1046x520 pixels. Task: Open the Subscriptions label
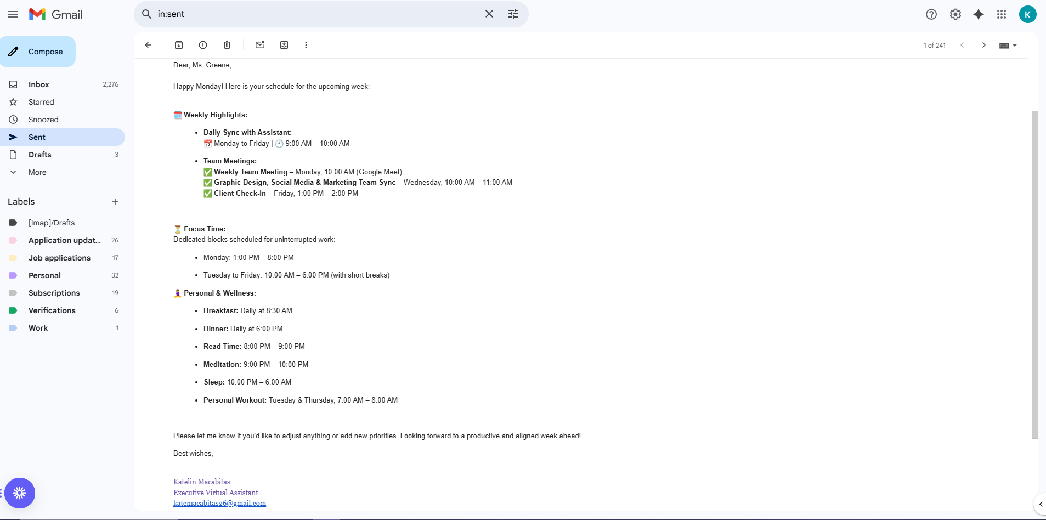click(63, 293)
